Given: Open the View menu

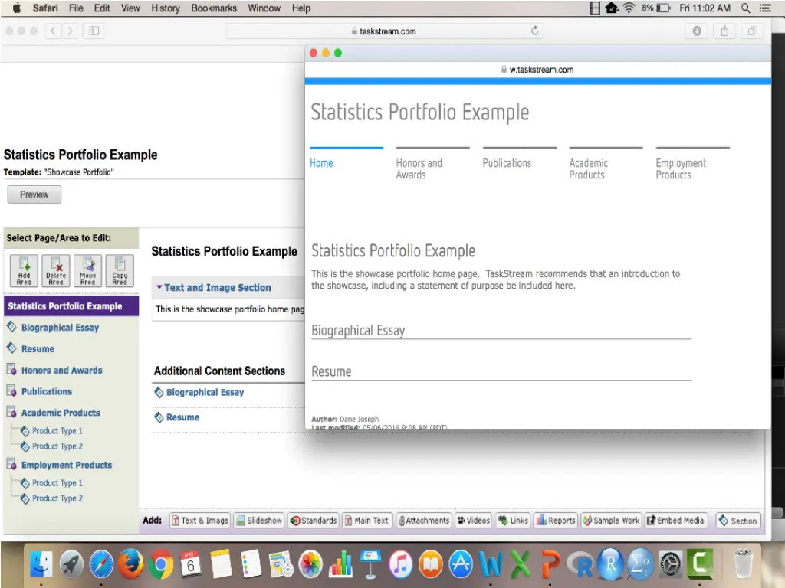Looking at the screenshot, I should click(x=130, y=8).
